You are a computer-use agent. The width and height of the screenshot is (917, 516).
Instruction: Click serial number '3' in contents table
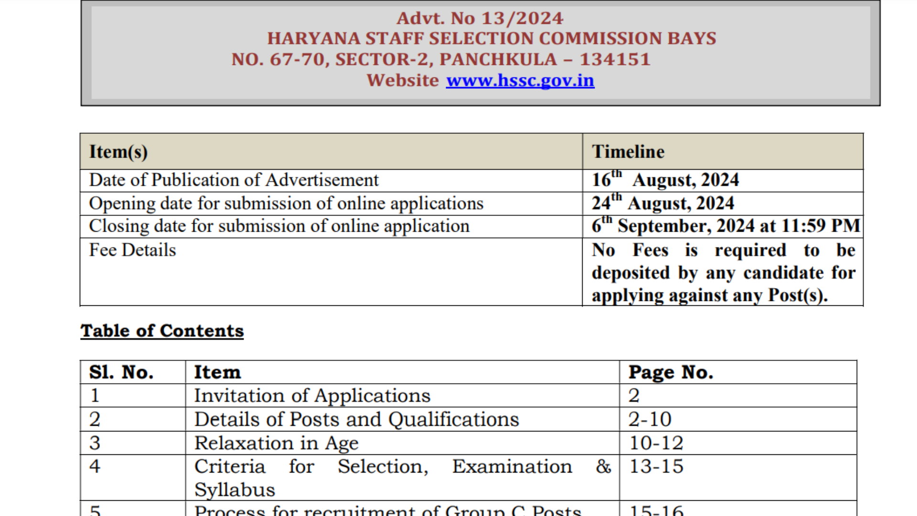pos(95,443)
